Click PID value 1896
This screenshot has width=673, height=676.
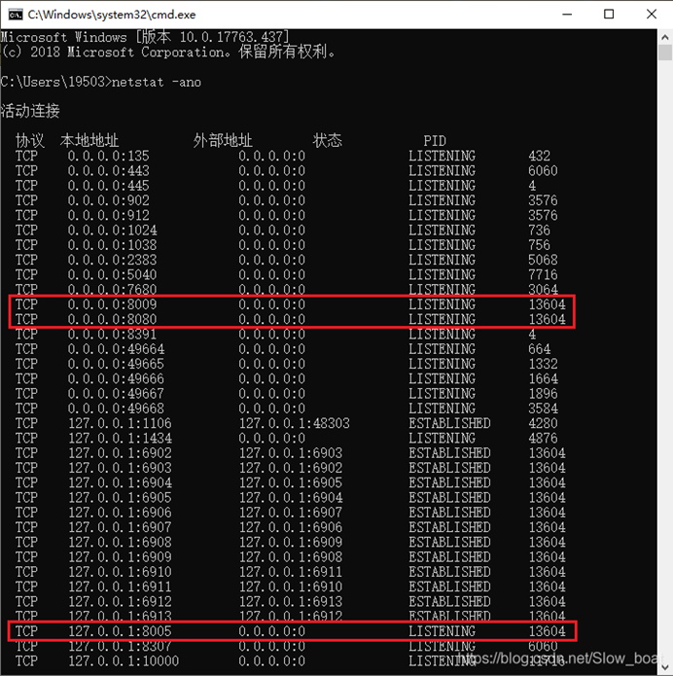[544, 394]
